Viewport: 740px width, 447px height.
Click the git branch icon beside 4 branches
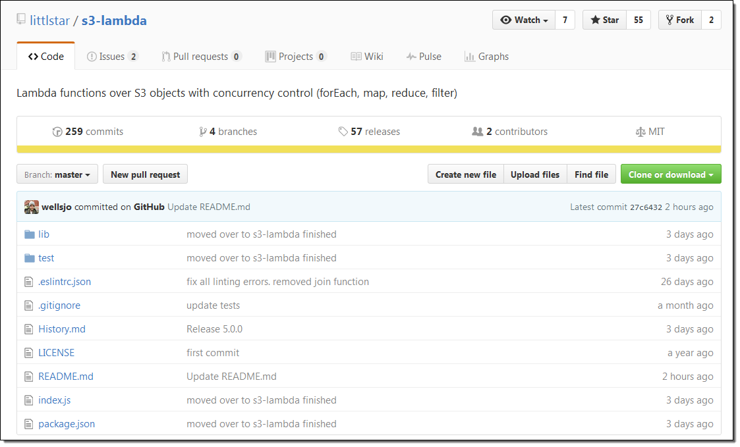point(203,132)
